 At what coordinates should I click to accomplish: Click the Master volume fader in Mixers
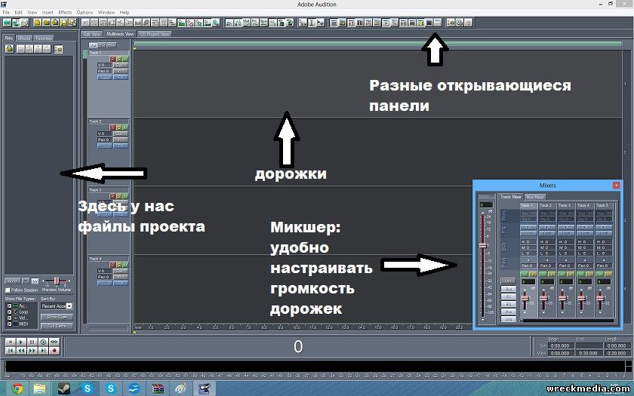[482, 245]
